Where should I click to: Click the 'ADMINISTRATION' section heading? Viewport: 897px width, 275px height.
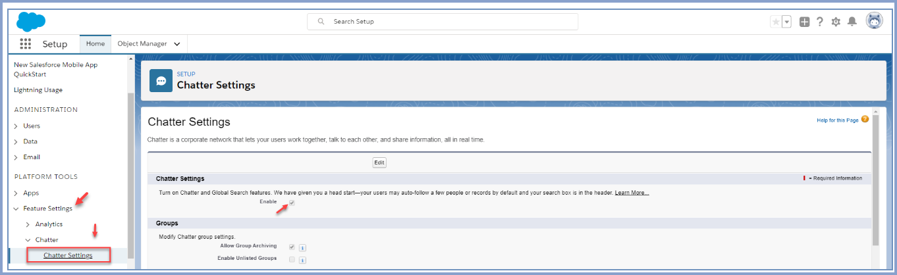pyautogui.click(x=46, y=110)
